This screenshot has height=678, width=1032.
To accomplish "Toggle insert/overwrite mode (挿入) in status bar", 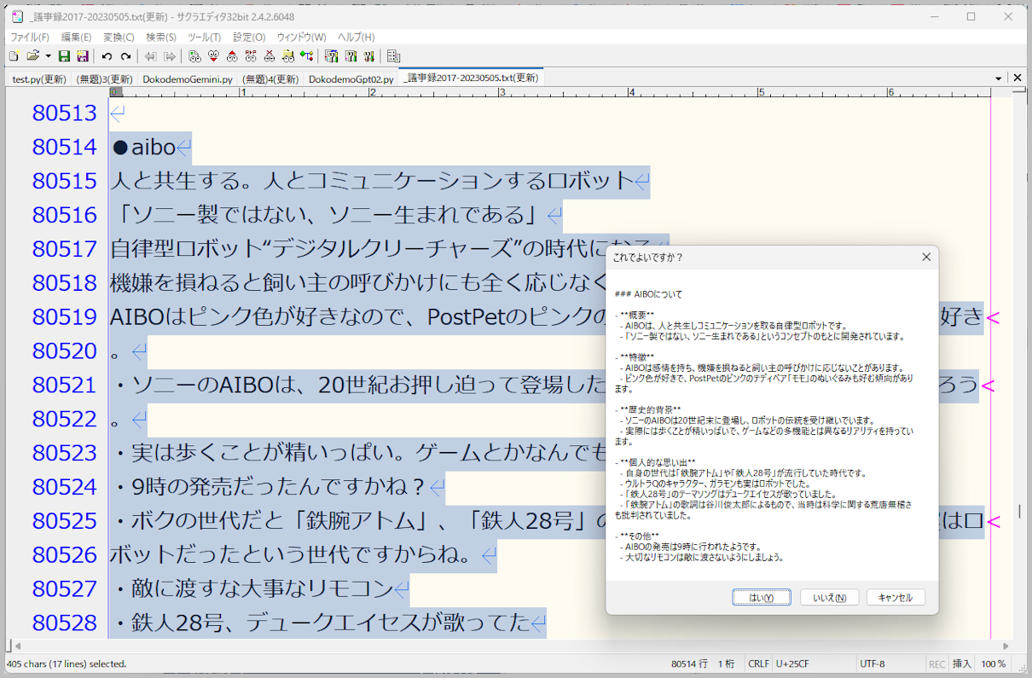I will point(961,664).
